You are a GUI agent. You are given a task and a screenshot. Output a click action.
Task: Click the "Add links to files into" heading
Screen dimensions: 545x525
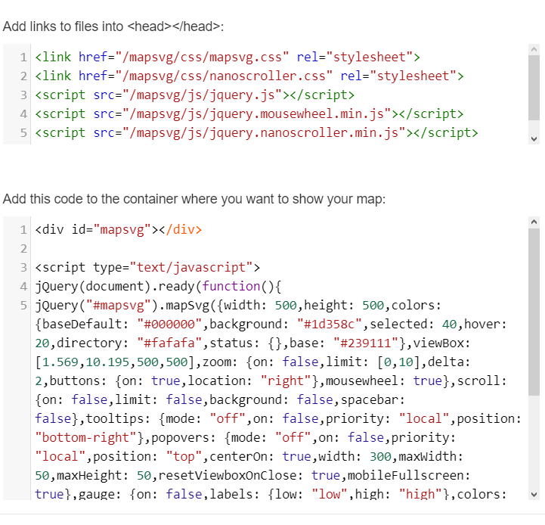click(x=113, y=26)
